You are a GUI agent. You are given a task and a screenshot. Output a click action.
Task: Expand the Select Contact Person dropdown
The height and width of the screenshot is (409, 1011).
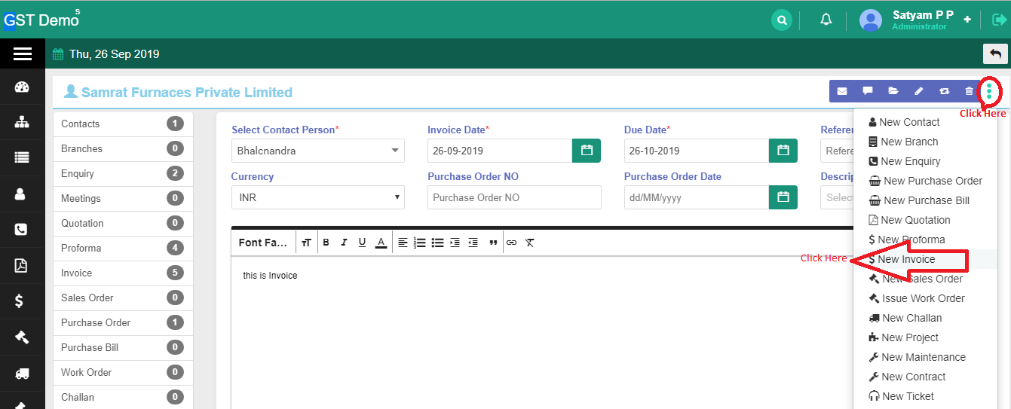(x=317, y=151)
